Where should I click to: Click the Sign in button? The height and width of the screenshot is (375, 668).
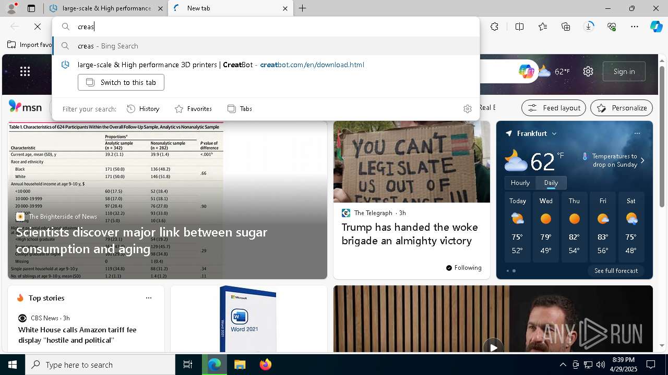pos(624,71)
